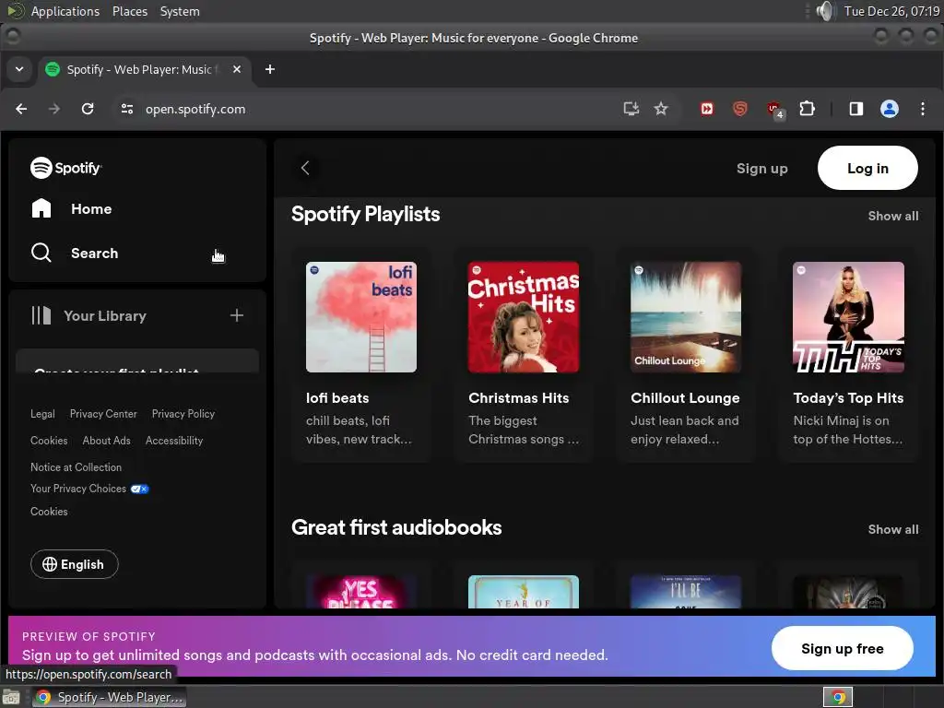View site information icon in address bar
The width and height of the screenshot is (944, 708).
point(127,109)
